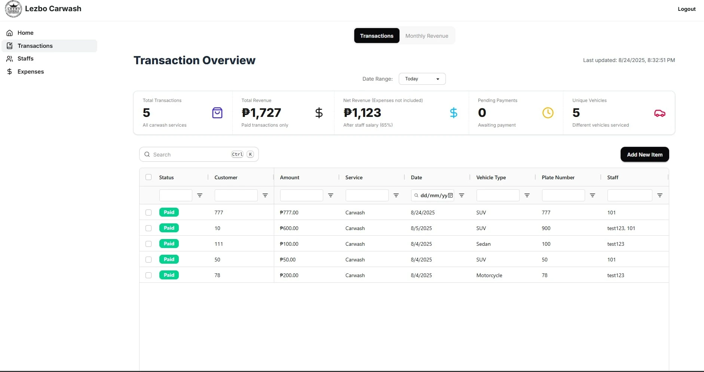
Task: Click inside the Amount filter input field
Action: pos(301,195)
